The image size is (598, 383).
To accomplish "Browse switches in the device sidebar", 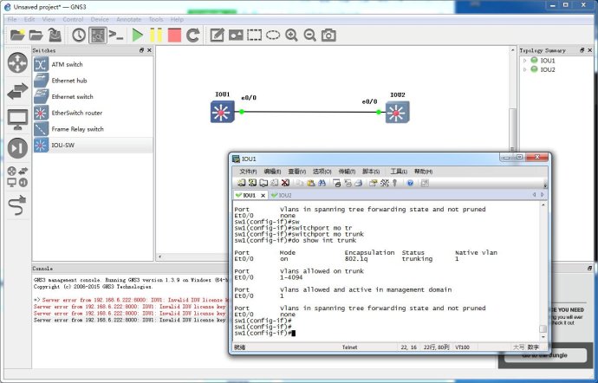I will (17, 91).
